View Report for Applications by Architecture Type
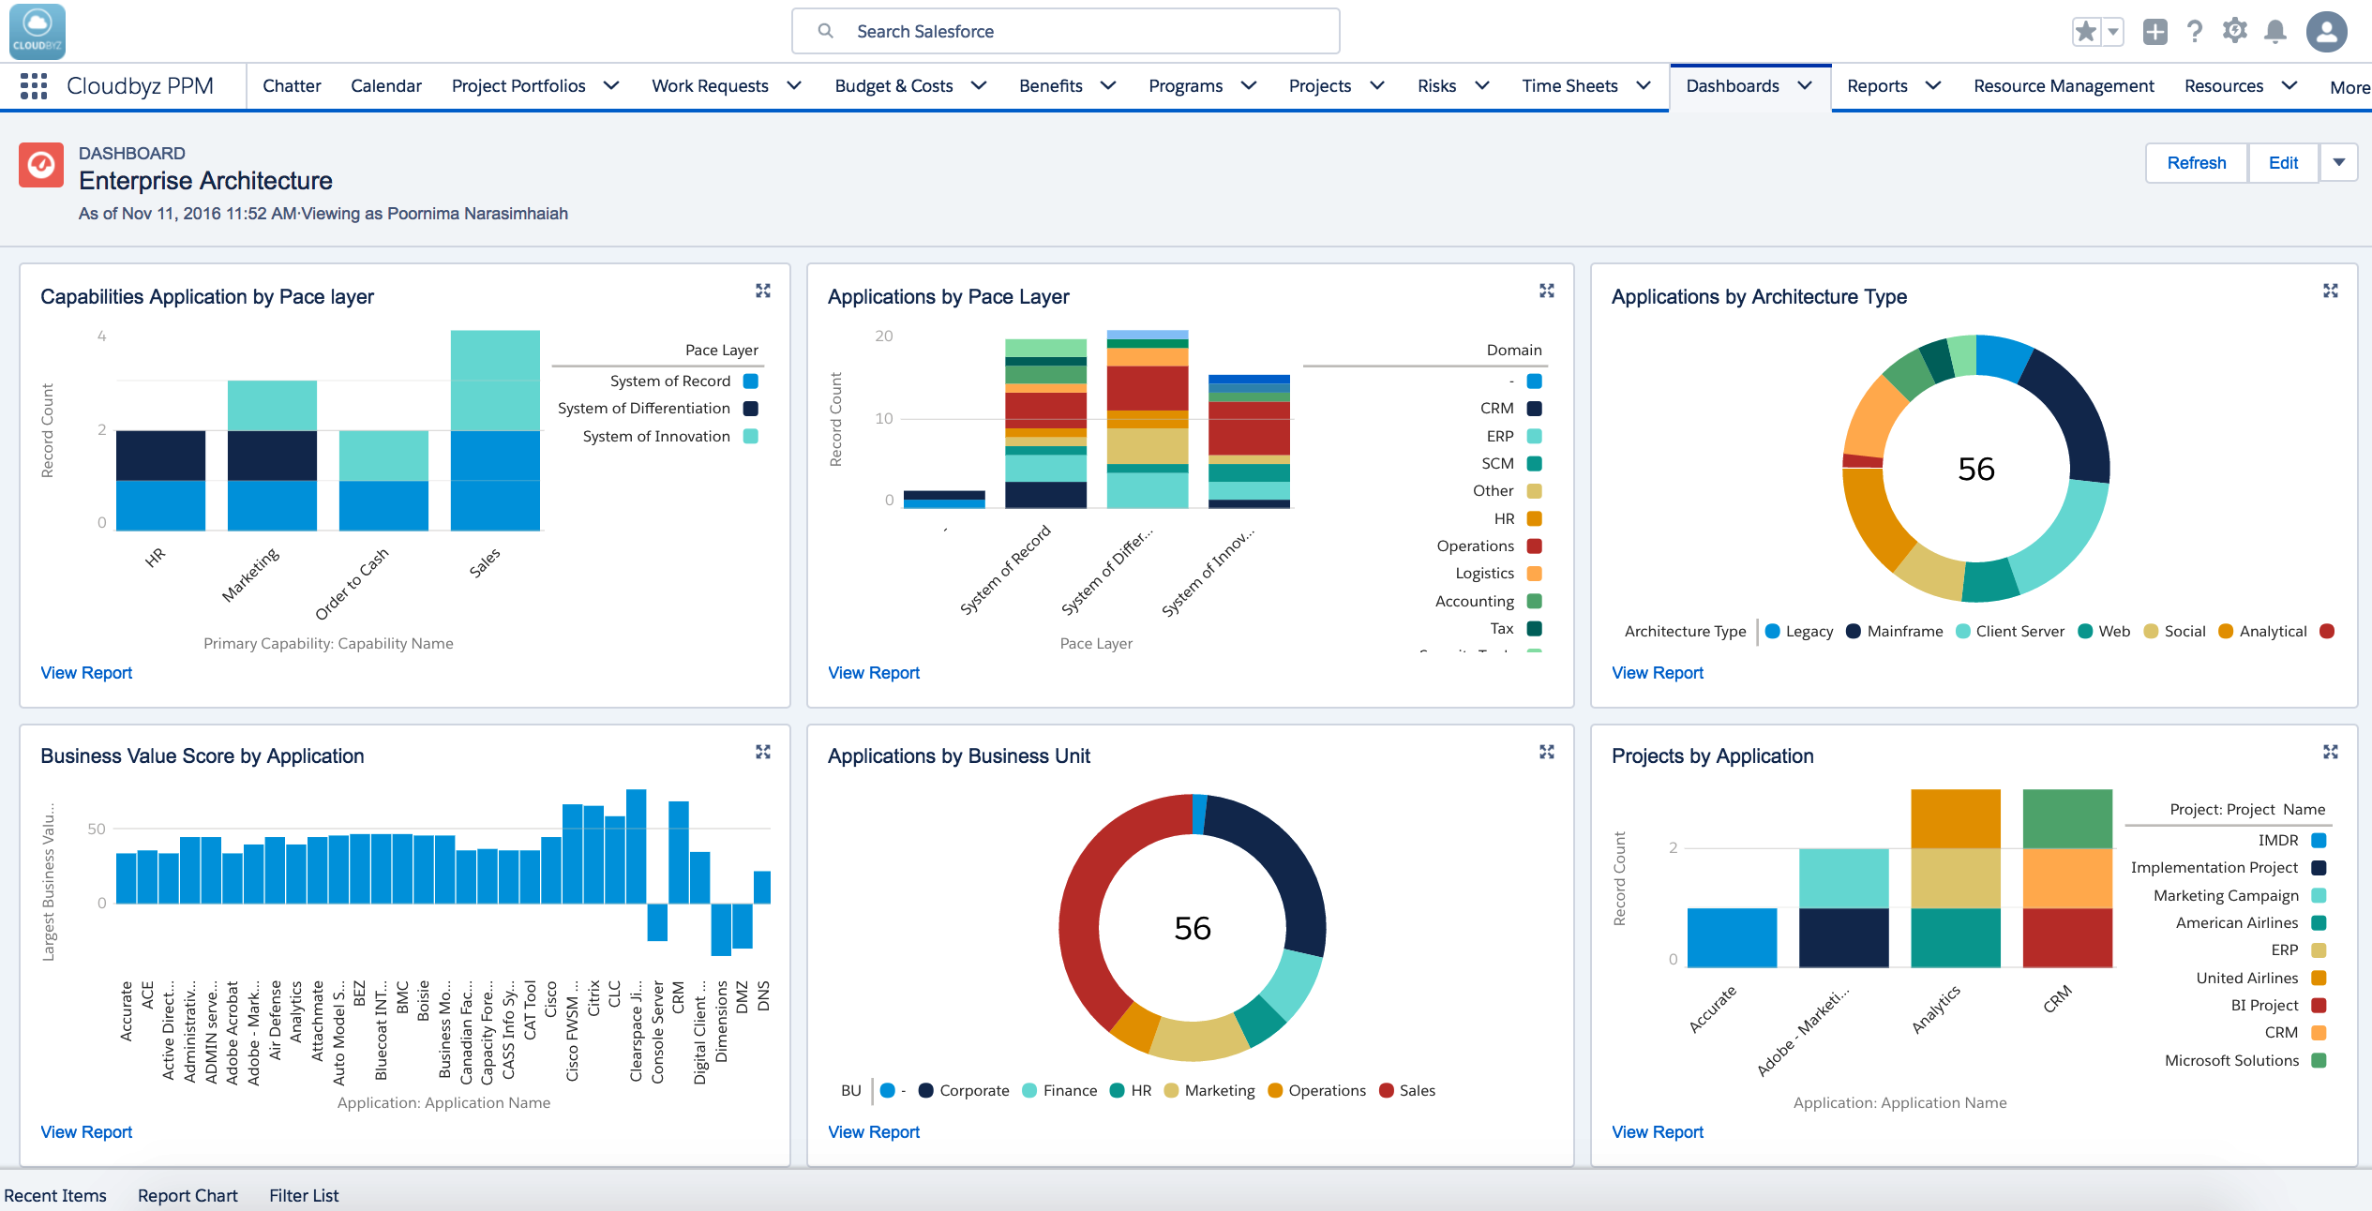This screenshot has width=2372, height=1211. coord(1658,673)
